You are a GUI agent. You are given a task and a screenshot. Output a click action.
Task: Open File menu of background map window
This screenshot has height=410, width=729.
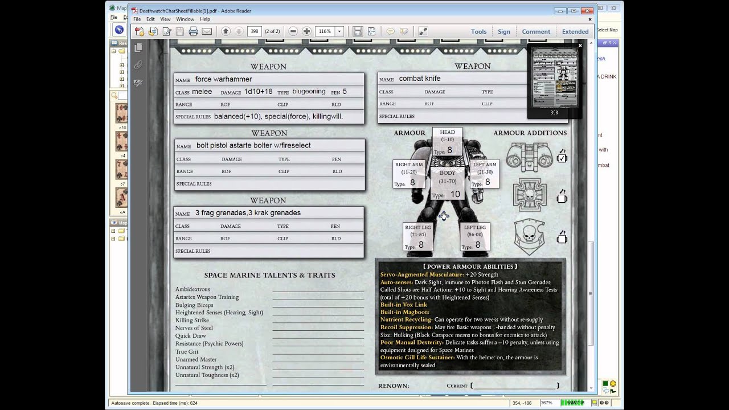tap(114, 18)
